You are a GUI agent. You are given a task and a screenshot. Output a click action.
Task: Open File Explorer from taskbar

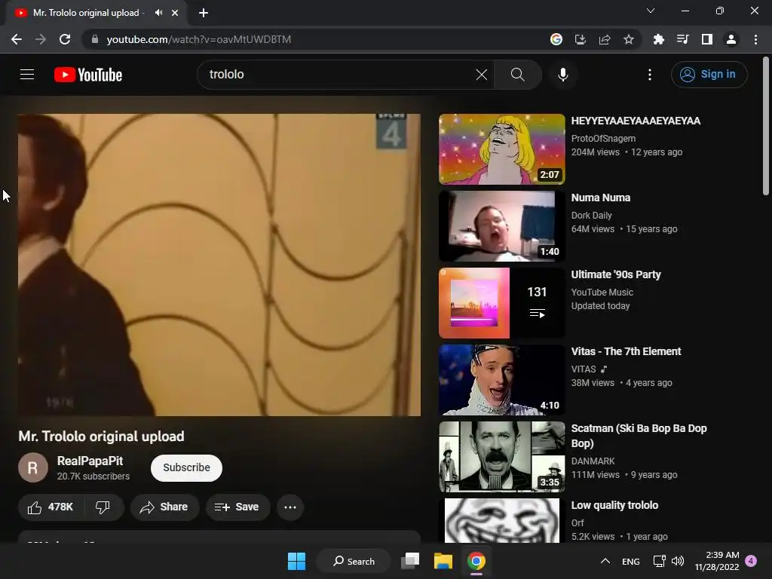(443, 561)
